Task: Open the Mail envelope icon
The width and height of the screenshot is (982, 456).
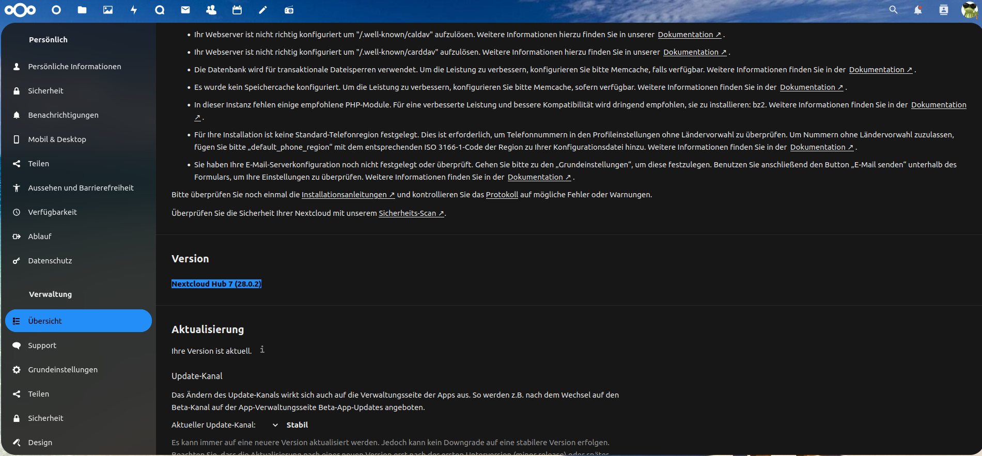Action: (x=185, y=10)
